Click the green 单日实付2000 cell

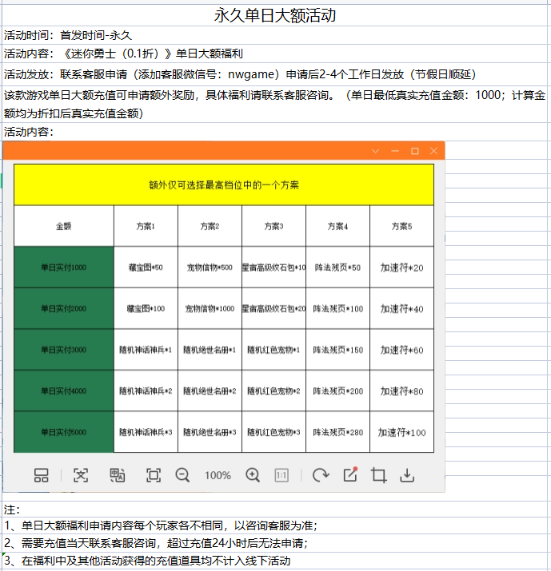pyautogui.click(x=64, y=308)
